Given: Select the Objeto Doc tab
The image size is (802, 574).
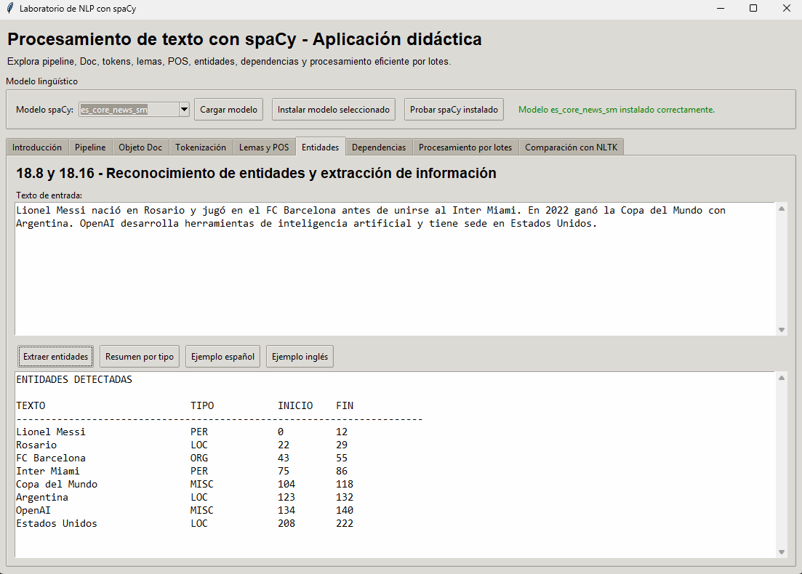Looking at the screenshot, I should (x=140, y=146).
